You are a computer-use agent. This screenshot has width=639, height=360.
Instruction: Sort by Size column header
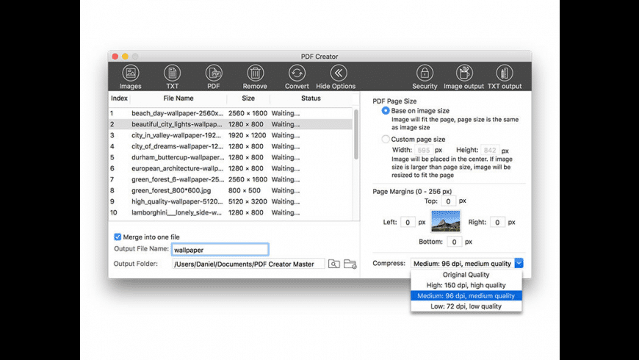248,98
